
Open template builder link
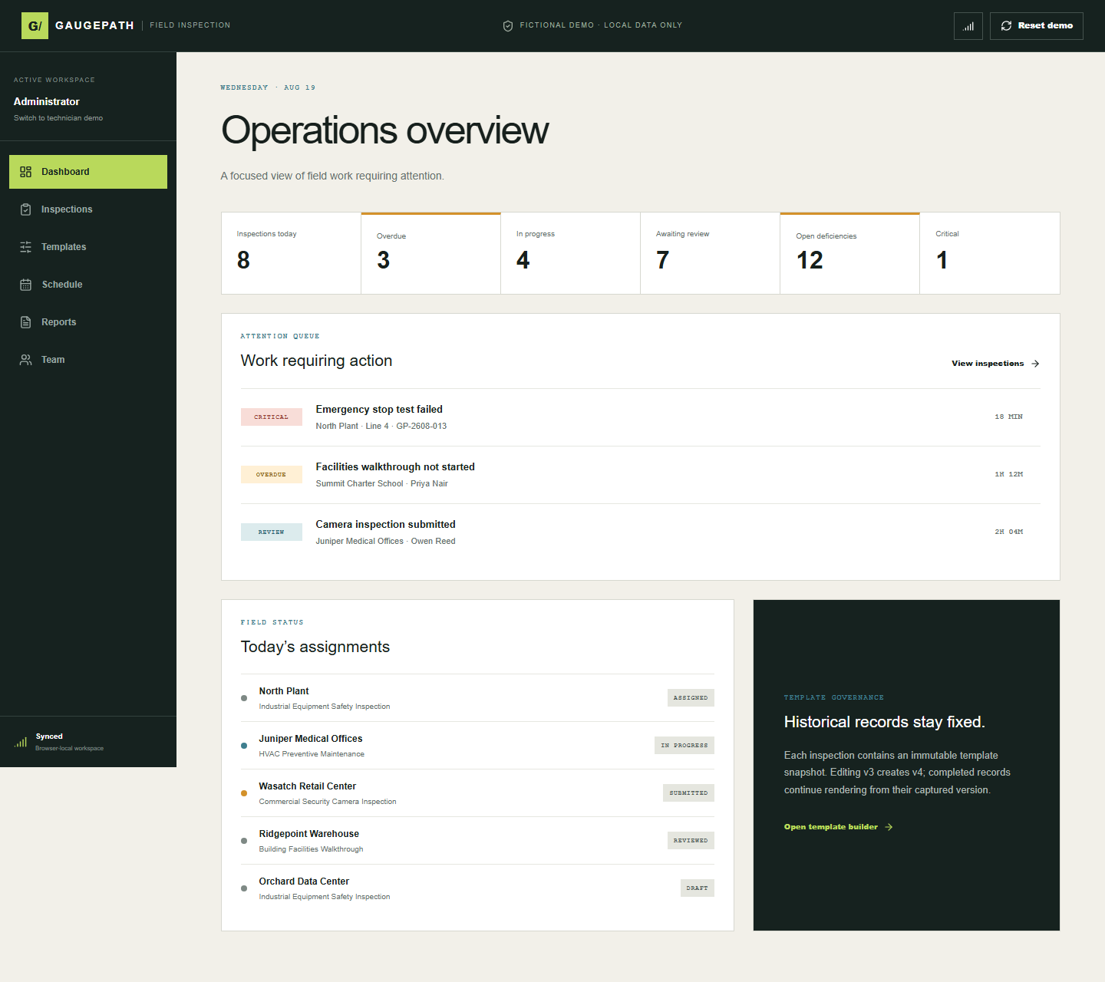[x=838, y=827]
